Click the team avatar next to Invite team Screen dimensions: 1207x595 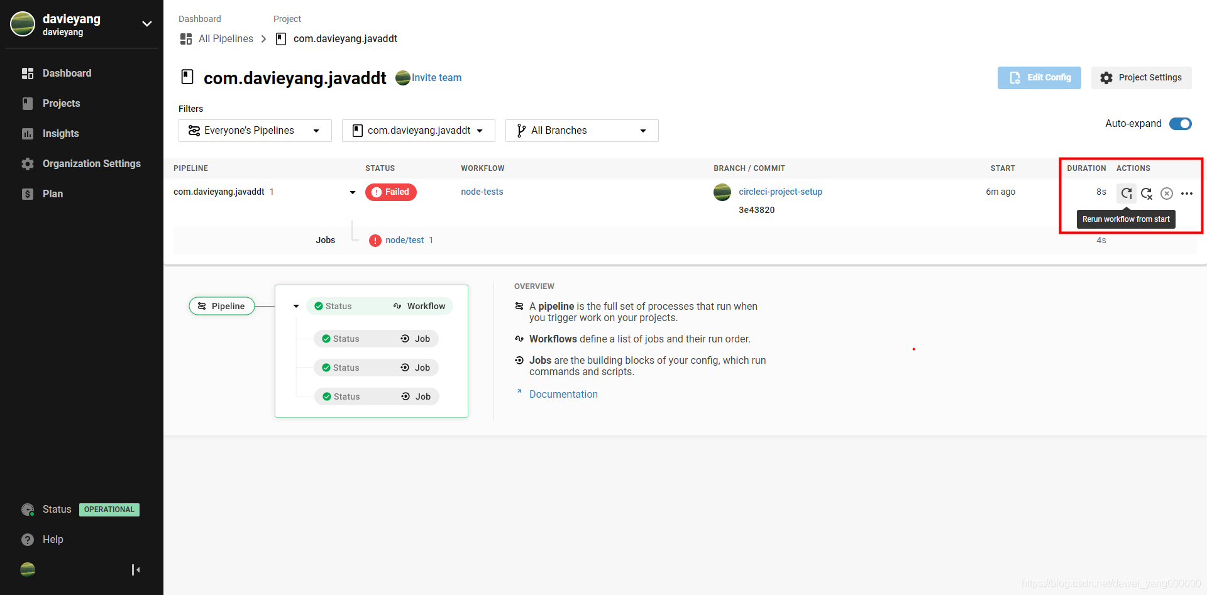403,78
